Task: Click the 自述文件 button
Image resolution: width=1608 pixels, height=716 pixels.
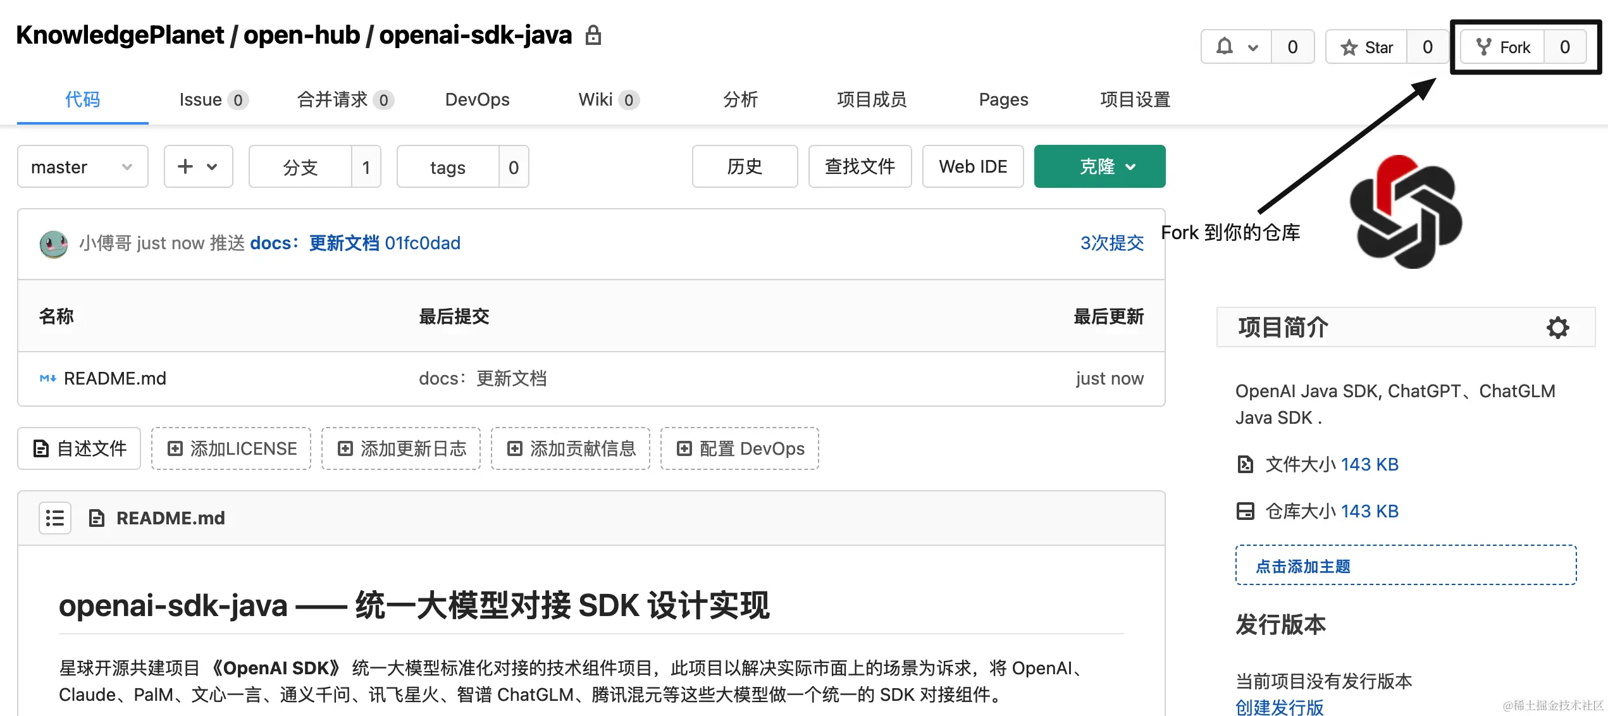Action: [x=79, y=448]
